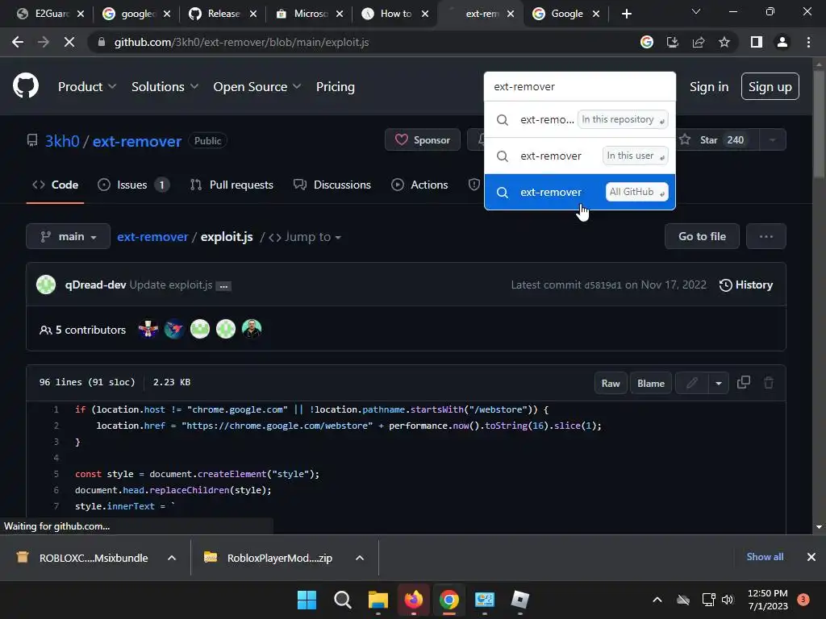Click qDread-dev avatar in commit bar
This screenshot has height=619, width=826.
46,285
